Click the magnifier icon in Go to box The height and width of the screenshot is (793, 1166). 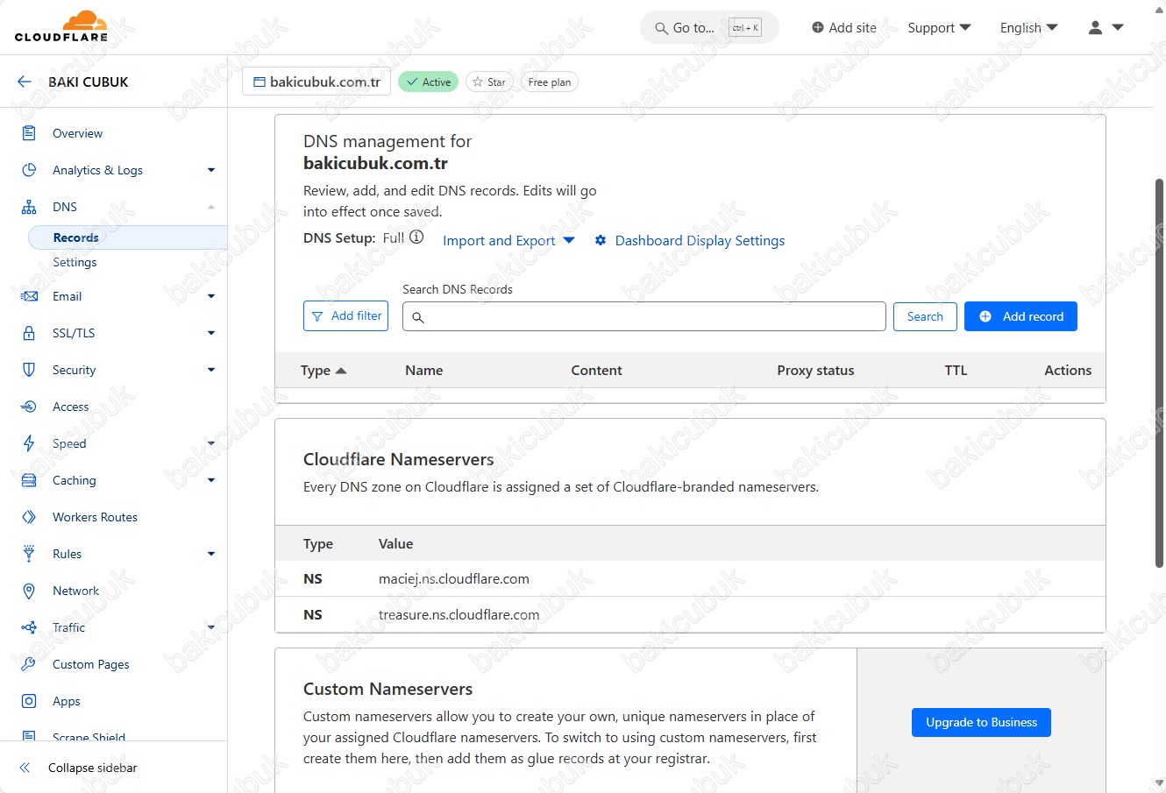click(661, 28)
